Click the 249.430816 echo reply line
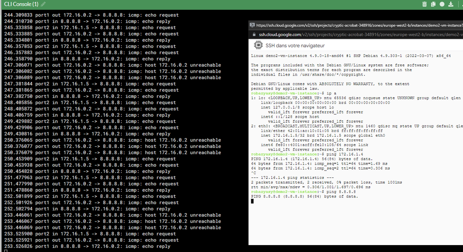The image size is (463, 252). click(87, 134)
